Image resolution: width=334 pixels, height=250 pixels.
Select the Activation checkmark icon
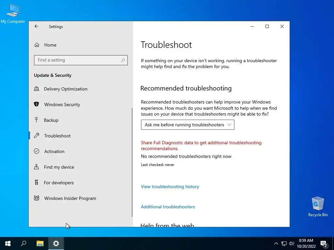(x=37, y=151)
